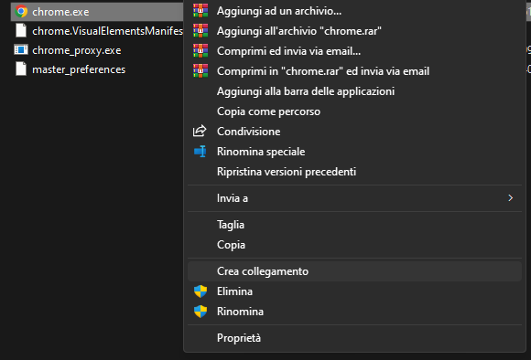
Task: Open Proprietà from the context menu
Action: point(354,338)
